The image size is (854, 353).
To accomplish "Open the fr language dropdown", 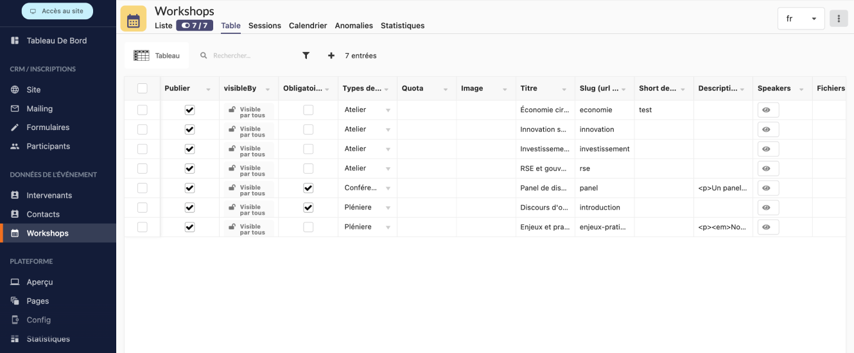I will click(x=801, y=19).
